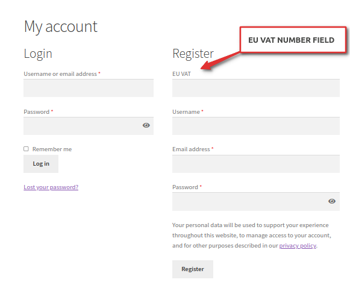Click the EU VAT NUMBER FIELD callout box
The width and height of the screenshot is (350, 300).
click(x=293, y=40)
